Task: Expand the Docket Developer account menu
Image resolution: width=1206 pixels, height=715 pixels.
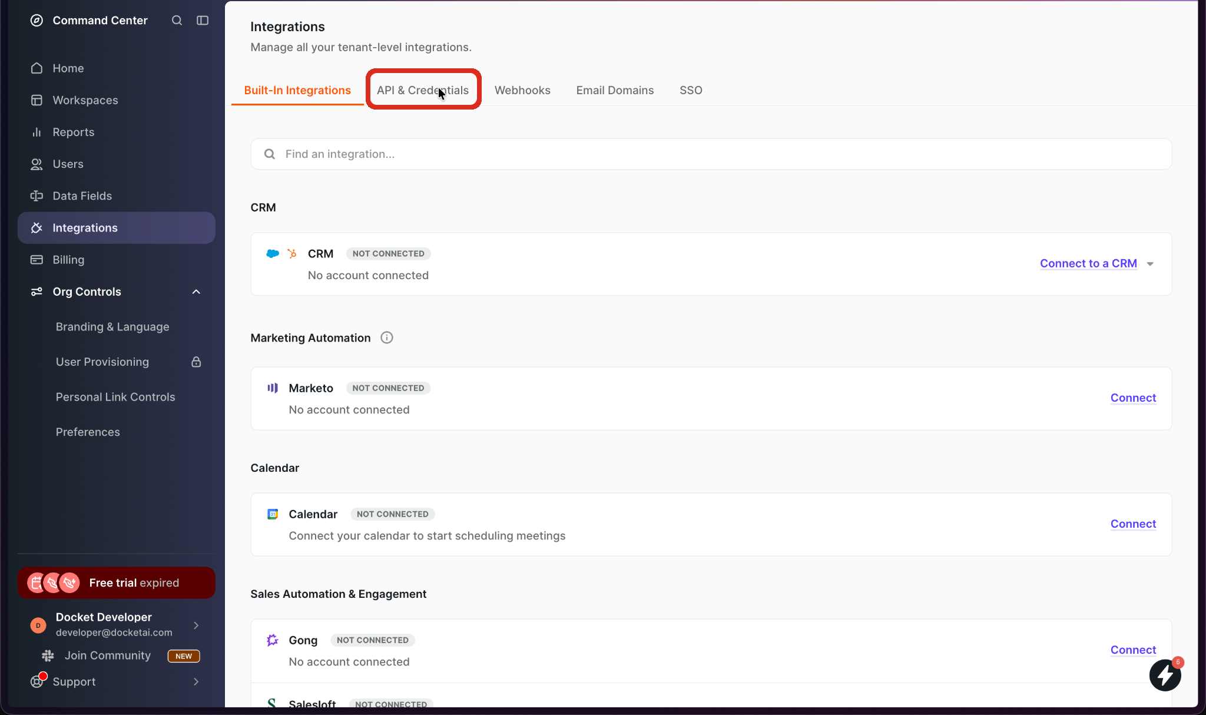Action: [196, 625]
